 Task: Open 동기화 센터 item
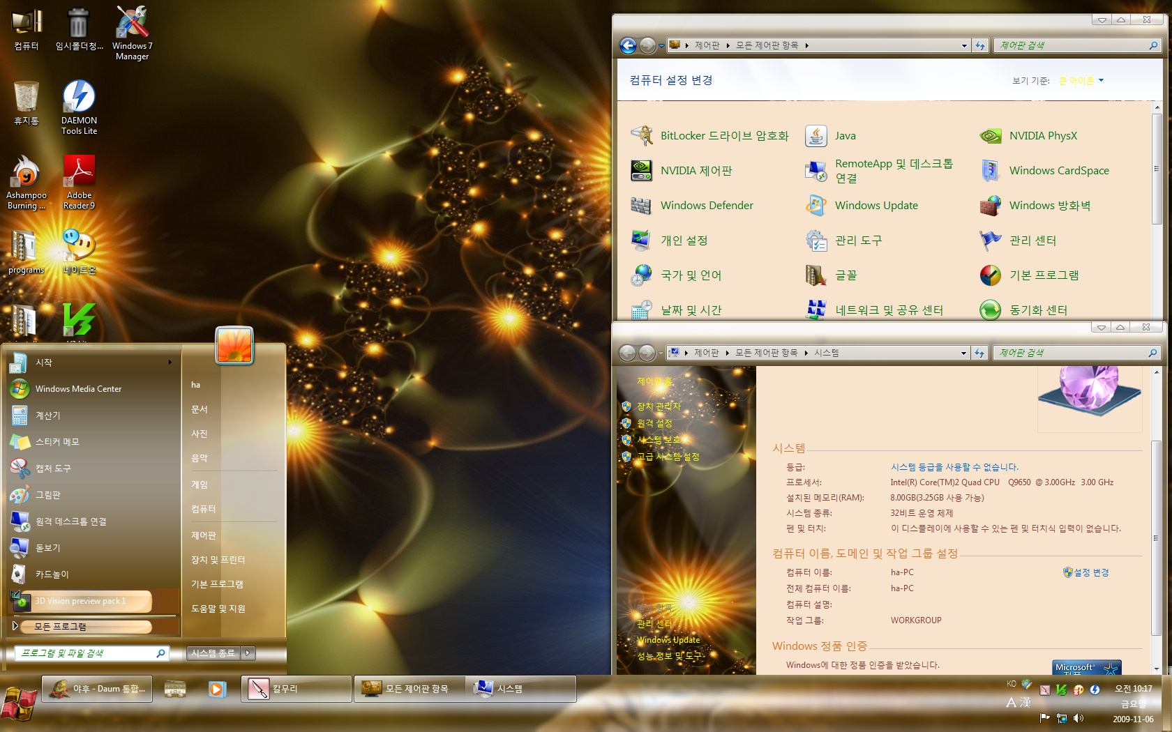(x=1023, y=310)
